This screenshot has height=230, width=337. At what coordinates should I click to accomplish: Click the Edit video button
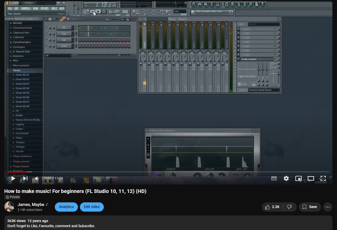pos(92,207)
